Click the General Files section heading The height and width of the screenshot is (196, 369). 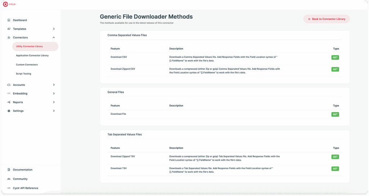coord(116,92)
